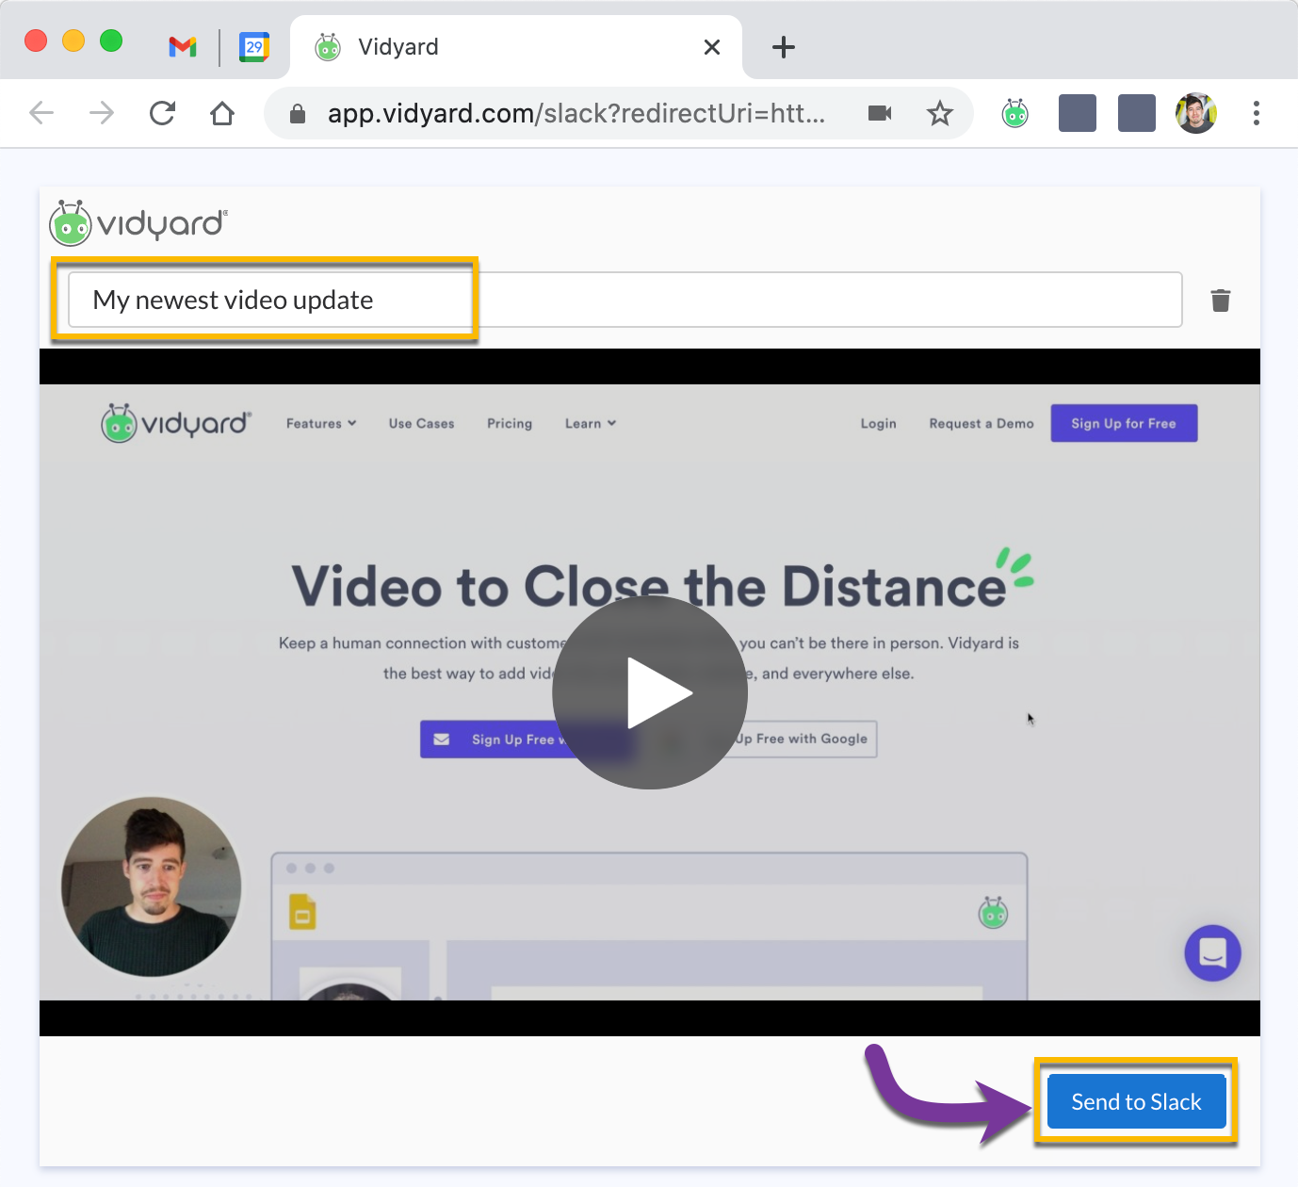1298x1187 pixels.
Task: Select the Vidyard browser tab
Action: click(515, 47)
